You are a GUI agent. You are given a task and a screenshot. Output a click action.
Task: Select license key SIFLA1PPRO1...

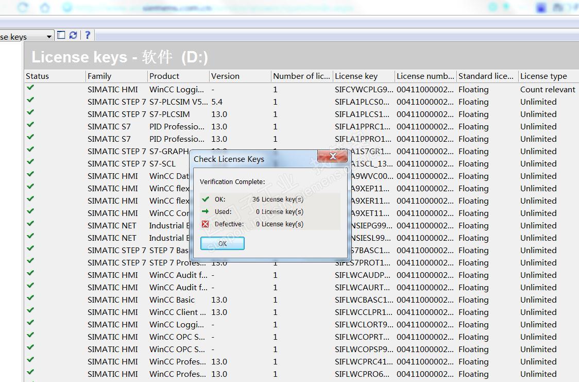click(363, 139)
